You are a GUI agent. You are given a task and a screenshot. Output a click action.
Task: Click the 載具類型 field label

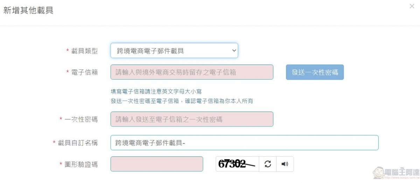point(84,51)
